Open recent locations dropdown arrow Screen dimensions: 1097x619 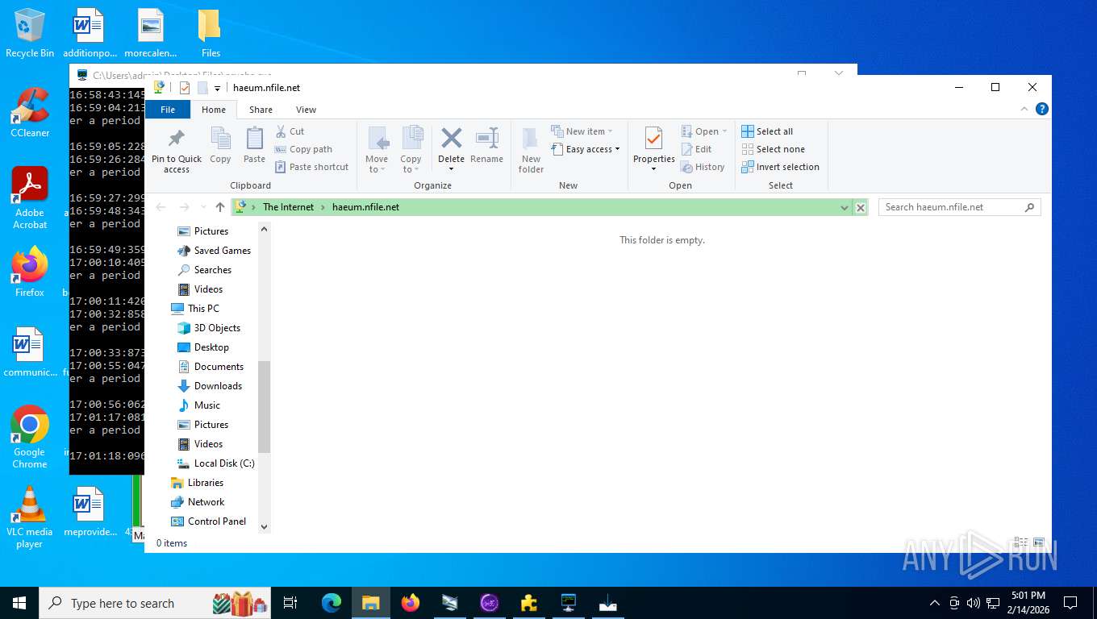(x=202, y=208)
